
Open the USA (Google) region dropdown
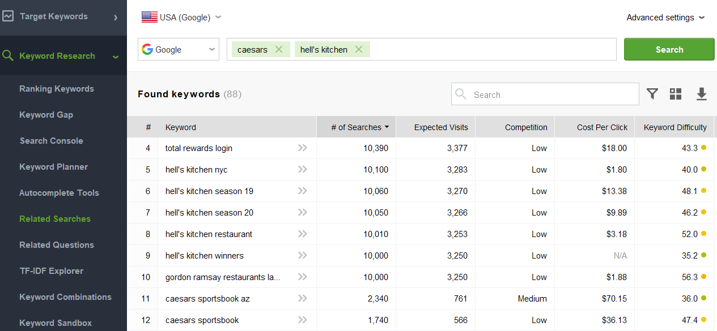tap(181, 17)
